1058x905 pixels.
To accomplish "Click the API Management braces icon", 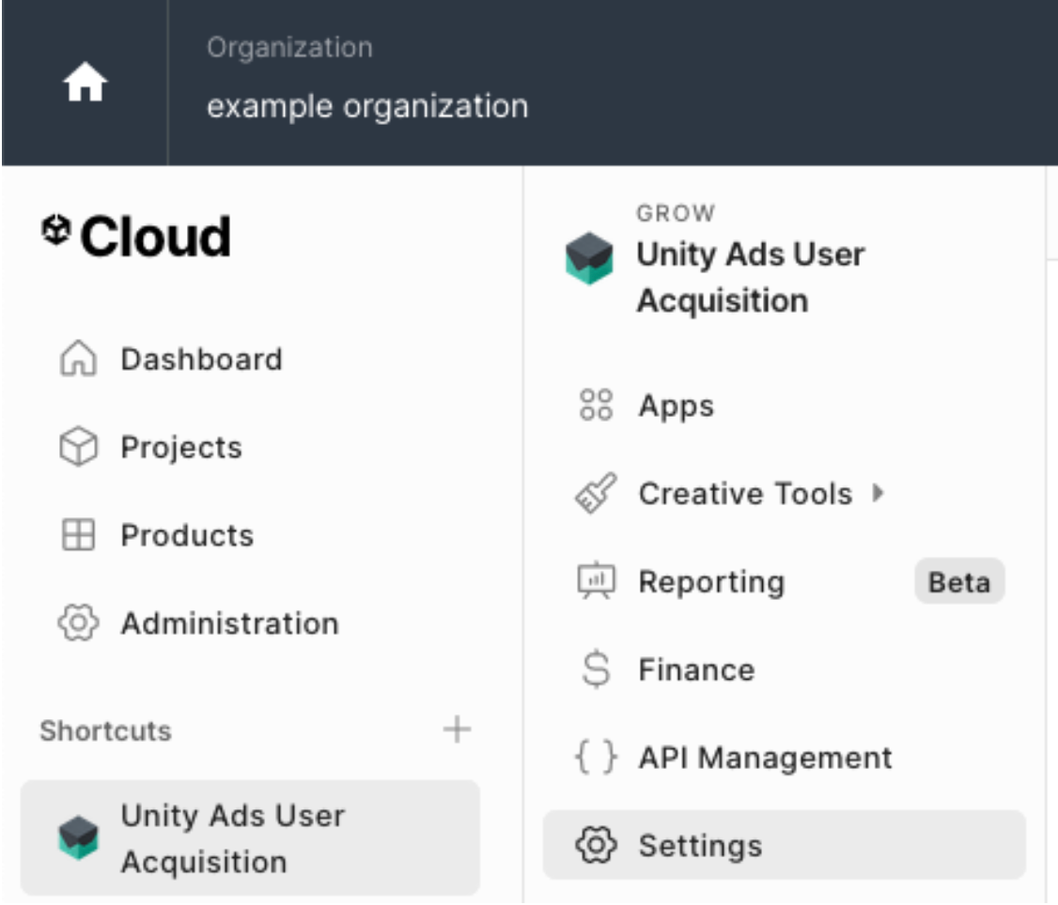I will [596, 757].
